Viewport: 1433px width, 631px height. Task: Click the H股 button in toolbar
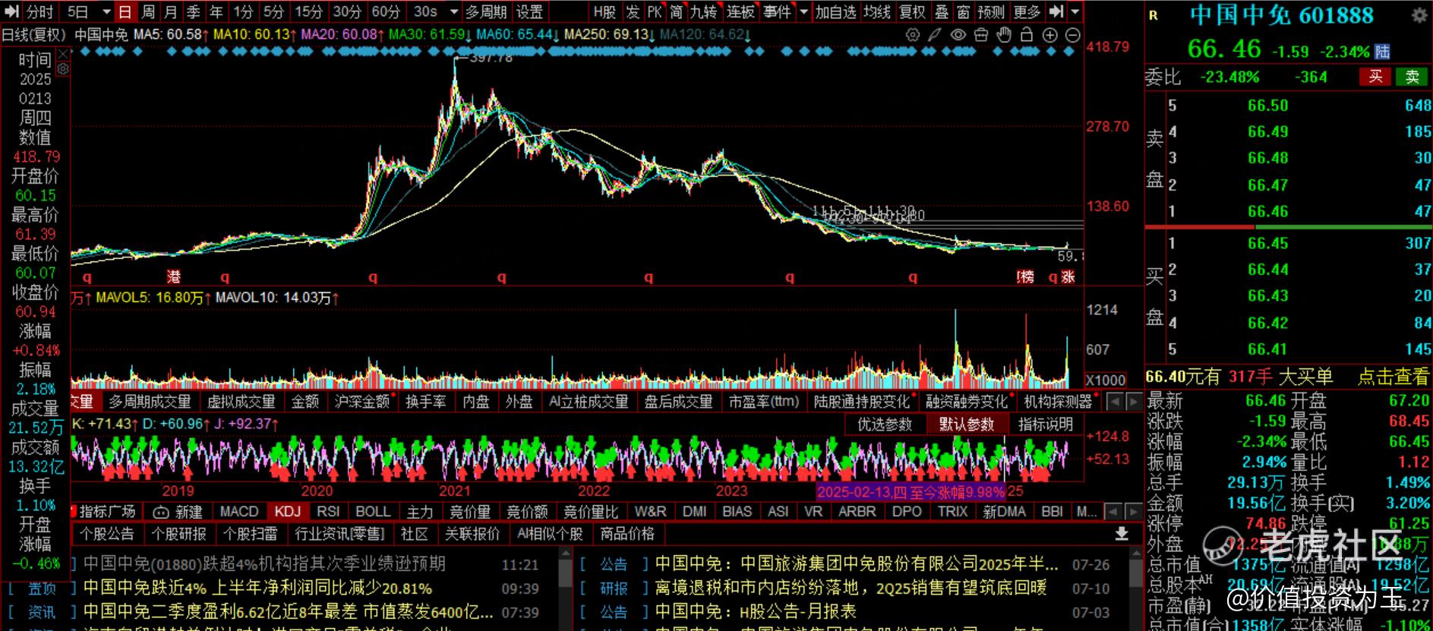(x=604, y=12)
